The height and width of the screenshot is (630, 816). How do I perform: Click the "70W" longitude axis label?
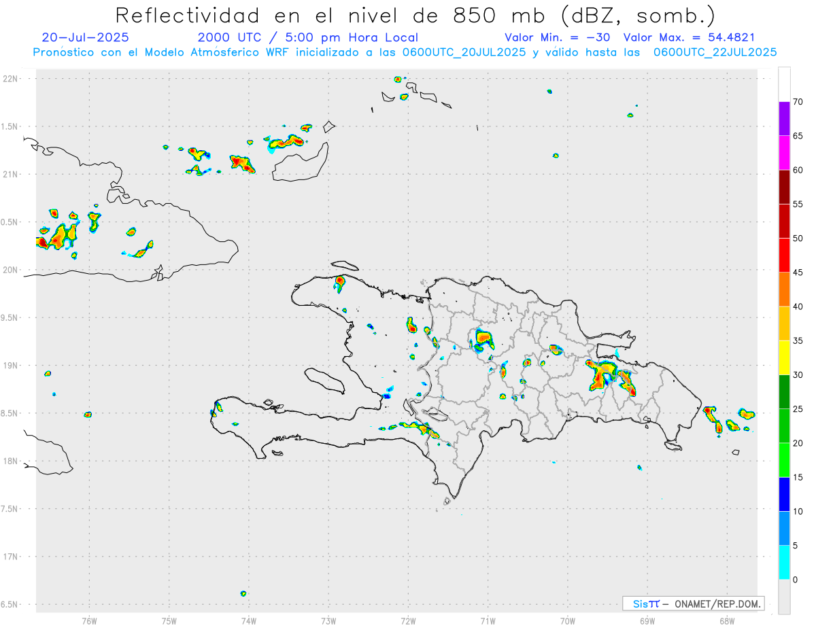pos(568,620)
